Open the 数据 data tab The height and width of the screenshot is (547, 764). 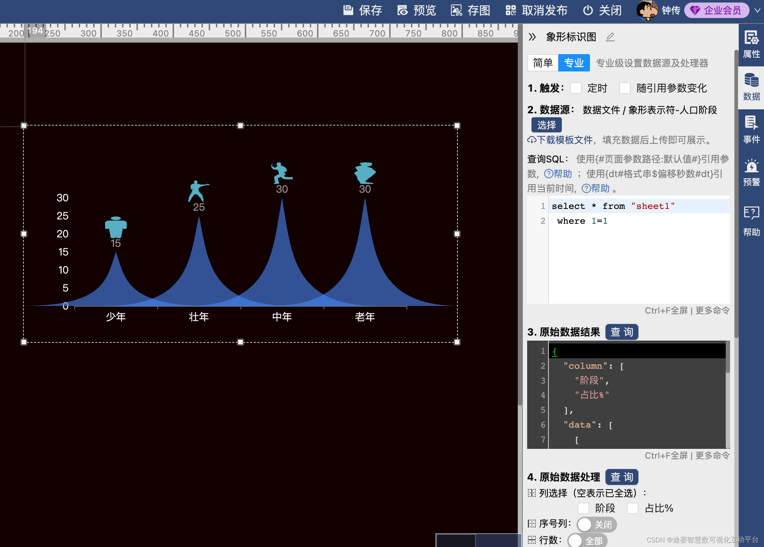pos(751,87)
